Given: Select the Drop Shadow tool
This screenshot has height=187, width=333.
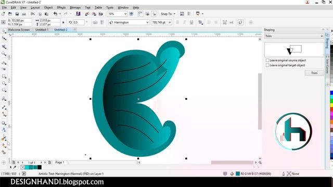Looking at the screenshot, I should click(x=4, y=123).
